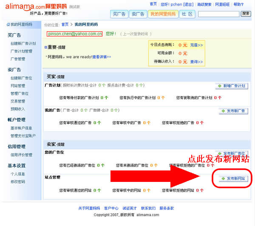Open 修改密码 in sidebar
The image size is (255, 226).
18,181
